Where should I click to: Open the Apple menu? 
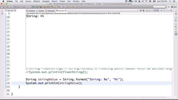point(3,1)
